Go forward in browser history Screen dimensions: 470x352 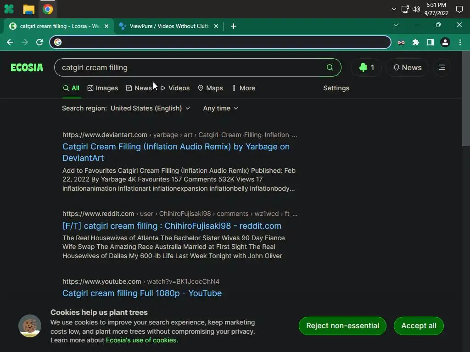(25, 42)
